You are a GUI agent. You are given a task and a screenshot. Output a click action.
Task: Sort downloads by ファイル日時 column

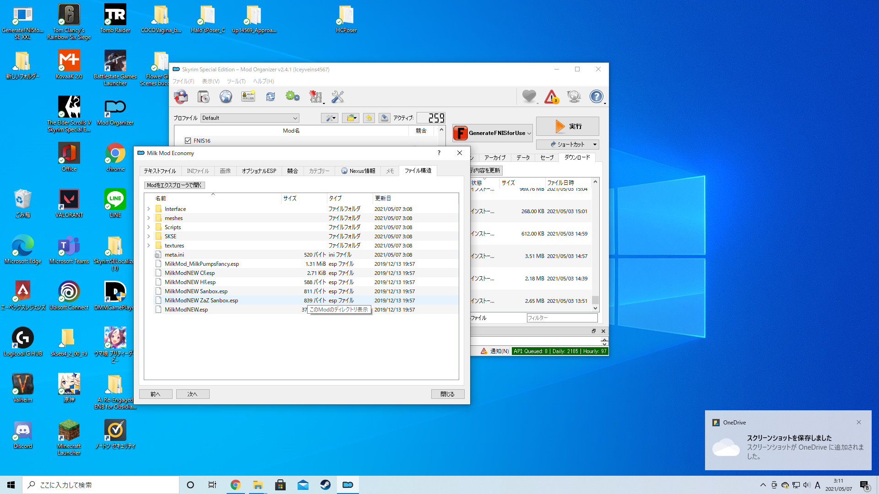(x=568, y=183)
